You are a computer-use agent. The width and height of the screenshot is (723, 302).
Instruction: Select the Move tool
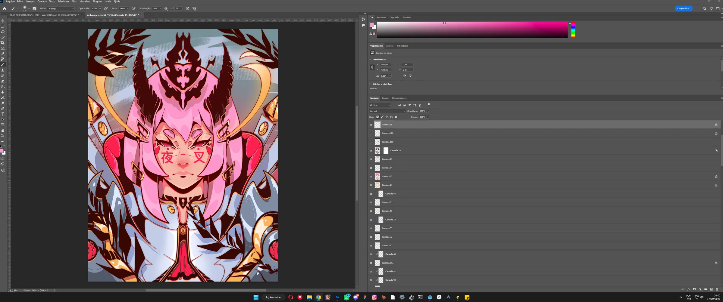3,21
